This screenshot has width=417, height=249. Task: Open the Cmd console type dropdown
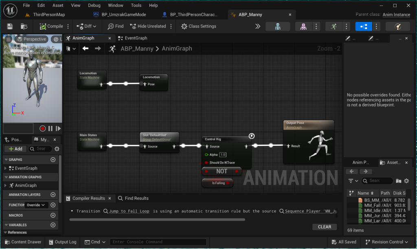95,242
